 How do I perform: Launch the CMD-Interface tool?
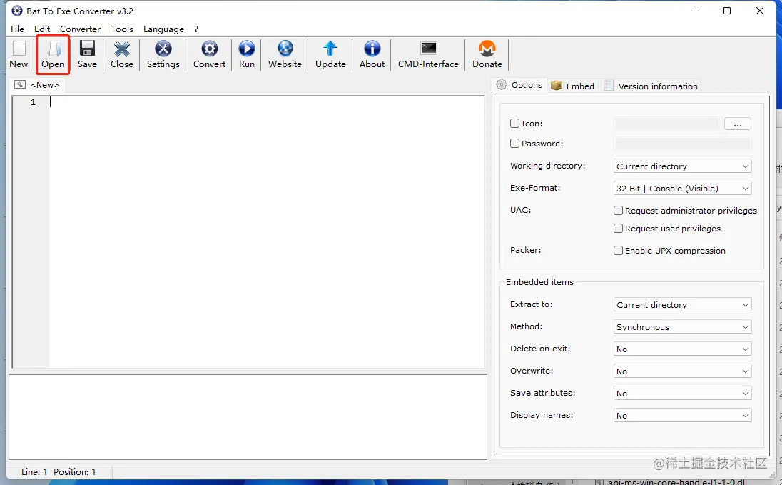point(428,54)
